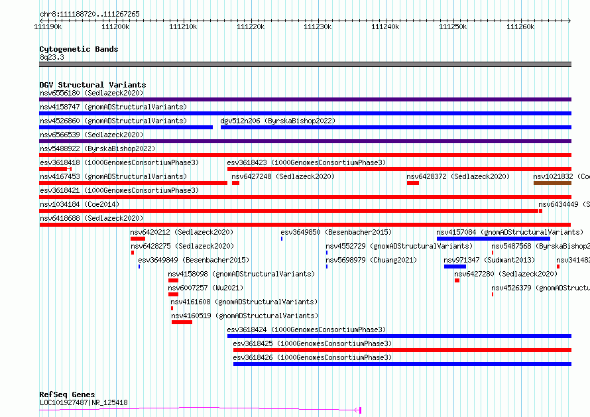Select variant label nsv6434449

point(564,204)
